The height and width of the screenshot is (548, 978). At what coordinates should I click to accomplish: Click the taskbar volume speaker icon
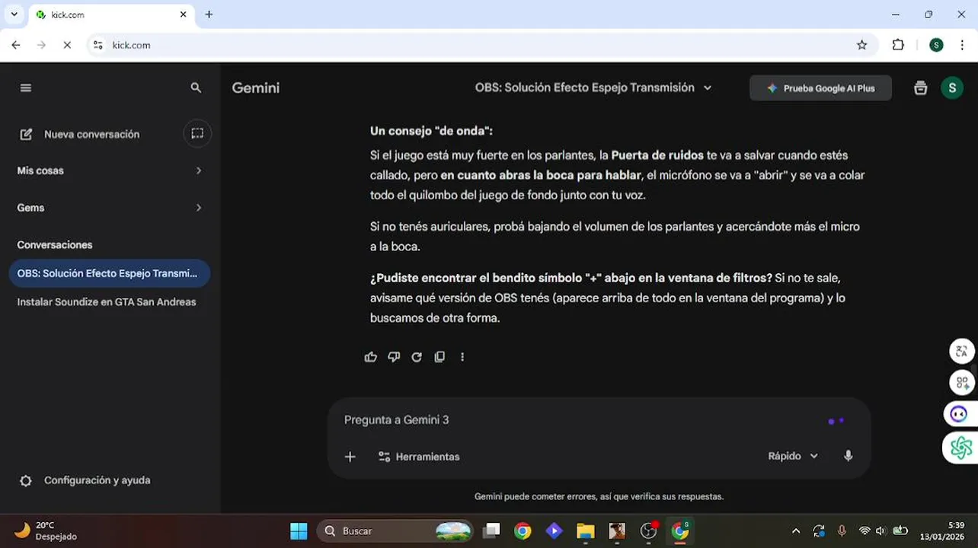[881, 530]
